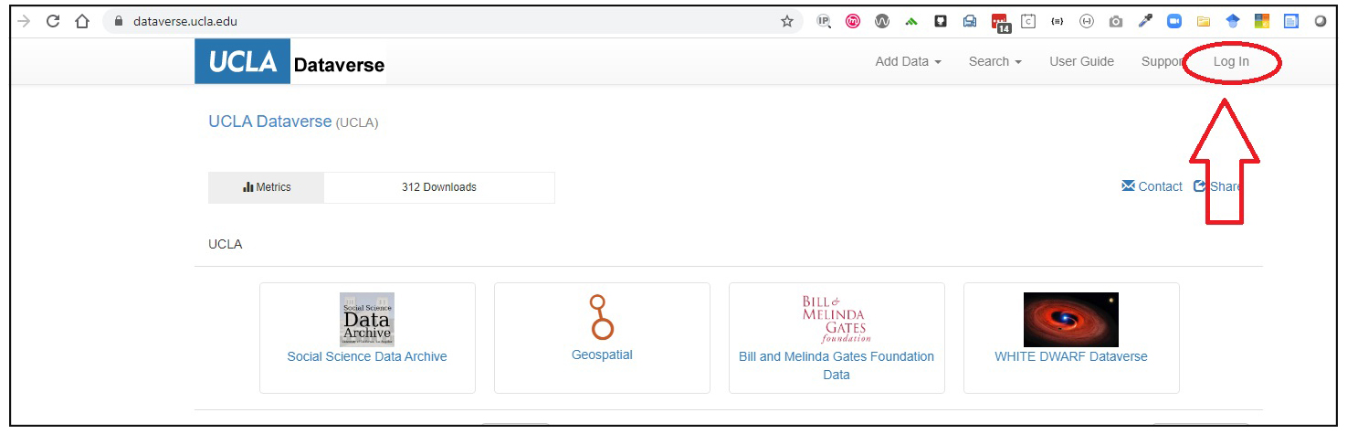This screenshot has width=1347, height=434.
Task: Click the Bill & Melinda Gates logo image
Action: click(x=836, y=318)
